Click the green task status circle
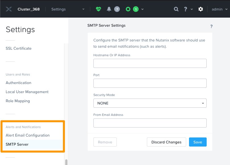 tap(128, 9)
